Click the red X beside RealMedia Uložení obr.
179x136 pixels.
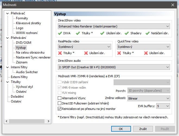[86, 53]
